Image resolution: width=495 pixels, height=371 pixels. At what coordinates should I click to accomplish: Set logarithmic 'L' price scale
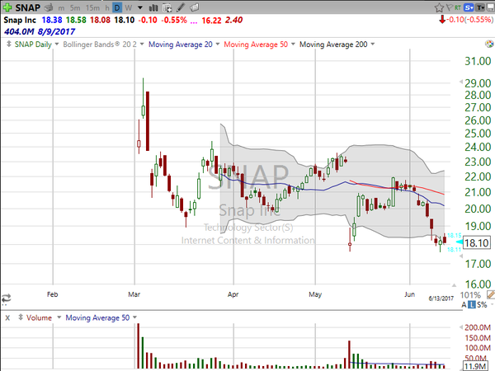(472, 305)
